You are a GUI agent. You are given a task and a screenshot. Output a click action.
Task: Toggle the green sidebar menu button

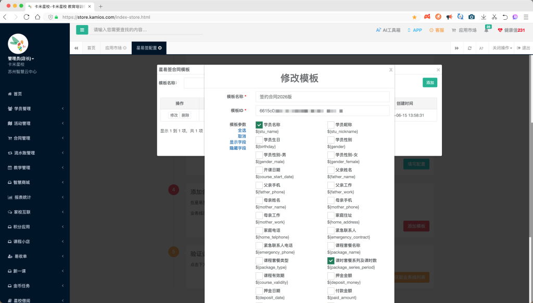tap(82, 30)
